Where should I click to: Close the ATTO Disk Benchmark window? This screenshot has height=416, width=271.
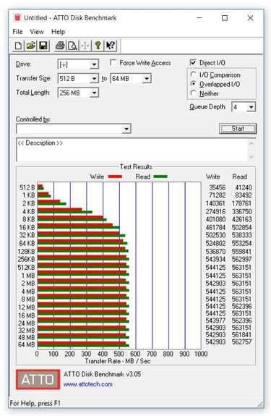point(250,18)
